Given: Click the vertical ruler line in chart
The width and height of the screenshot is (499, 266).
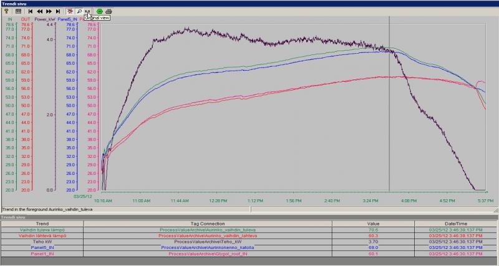Looking at the screenshot, I should click(x=389, y=105).
